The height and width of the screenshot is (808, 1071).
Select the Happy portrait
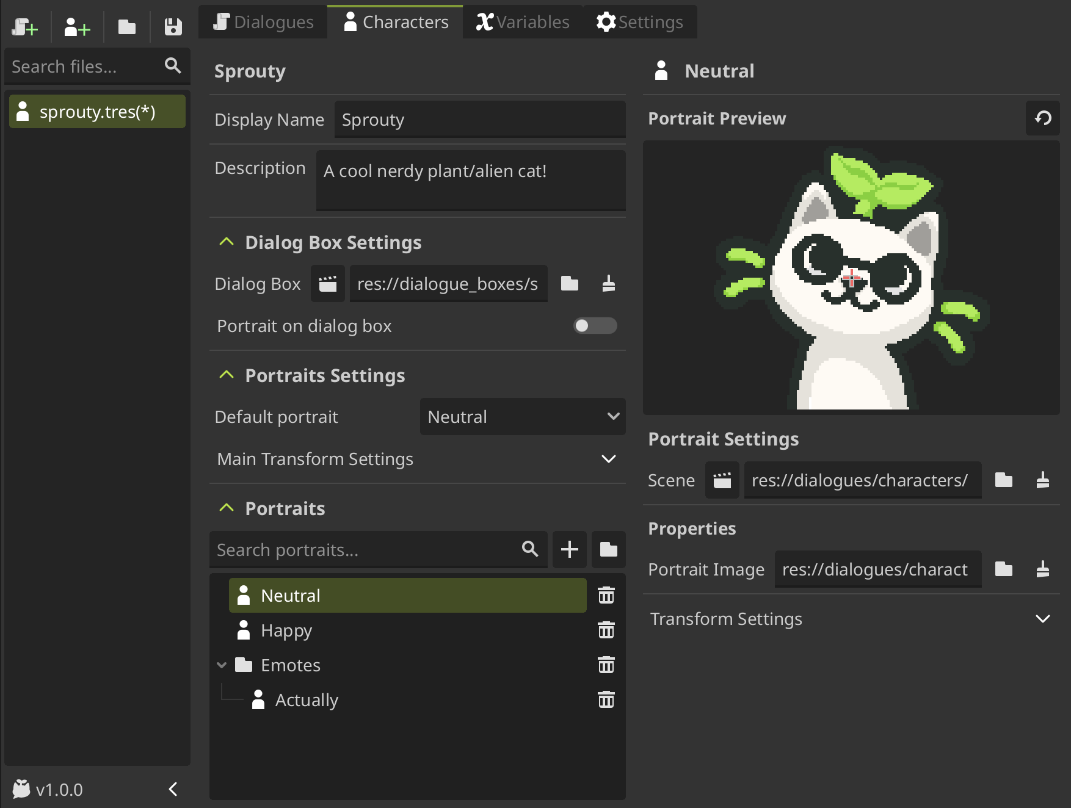click(286, 630)
